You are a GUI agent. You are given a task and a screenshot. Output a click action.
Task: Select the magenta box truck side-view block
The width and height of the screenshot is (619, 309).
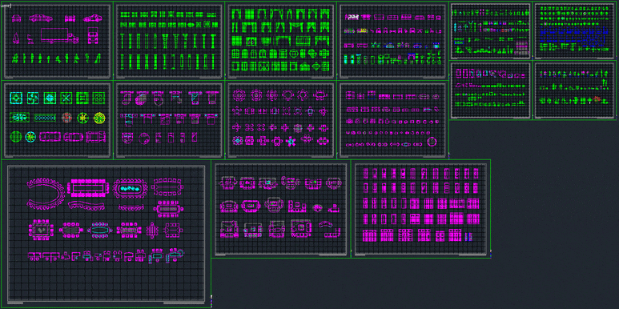point(59,35)
